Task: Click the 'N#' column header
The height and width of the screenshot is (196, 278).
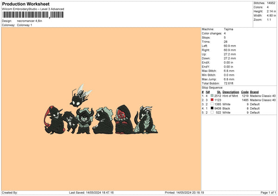Action: [x=208, y=92]
